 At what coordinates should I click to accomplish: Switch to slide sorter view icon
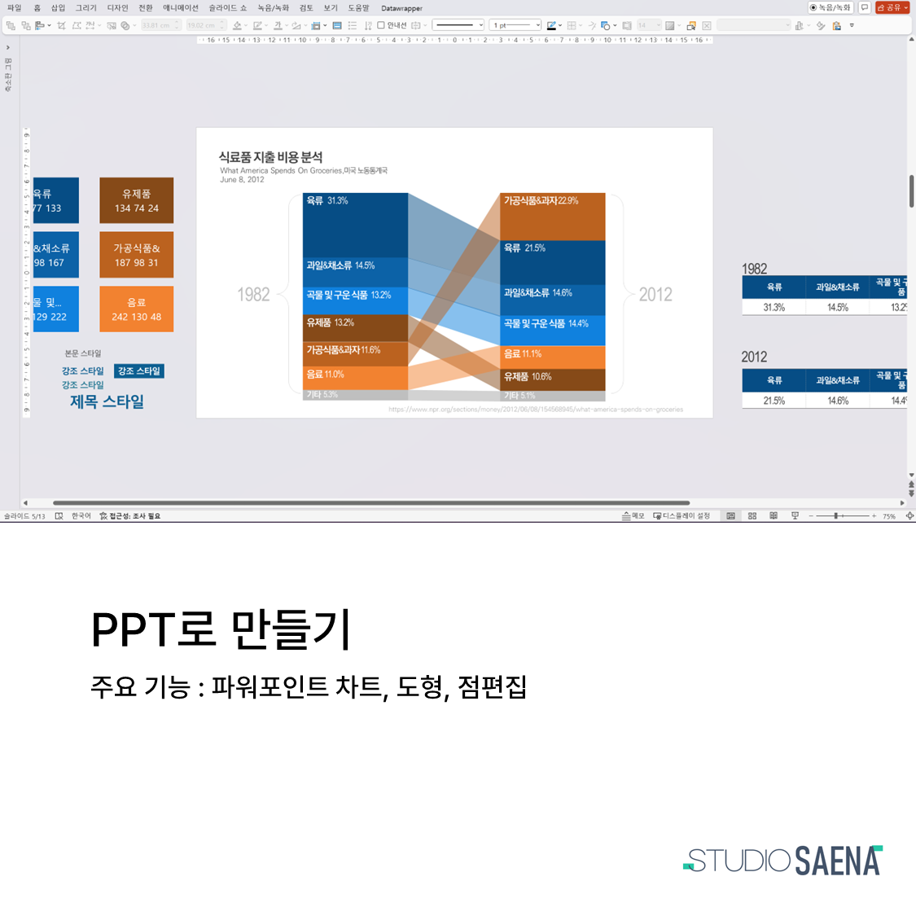pyautogui.click(x=752, y=516)
